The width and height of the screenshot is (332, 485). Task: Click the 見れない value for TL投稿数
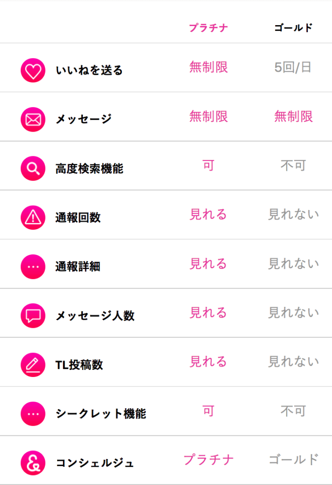(293, 361)
